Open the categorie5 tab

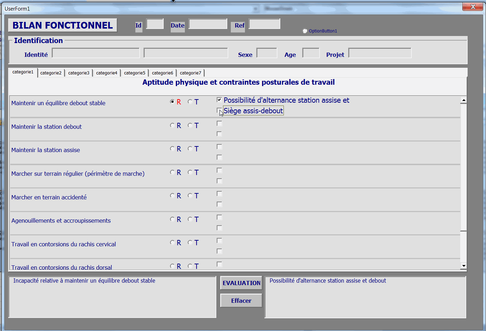click(x=134, y=73)
